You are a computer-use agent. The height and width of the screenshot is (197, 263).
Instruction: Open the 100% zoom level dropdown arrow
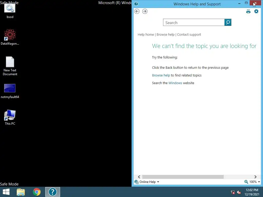[259, 182]
